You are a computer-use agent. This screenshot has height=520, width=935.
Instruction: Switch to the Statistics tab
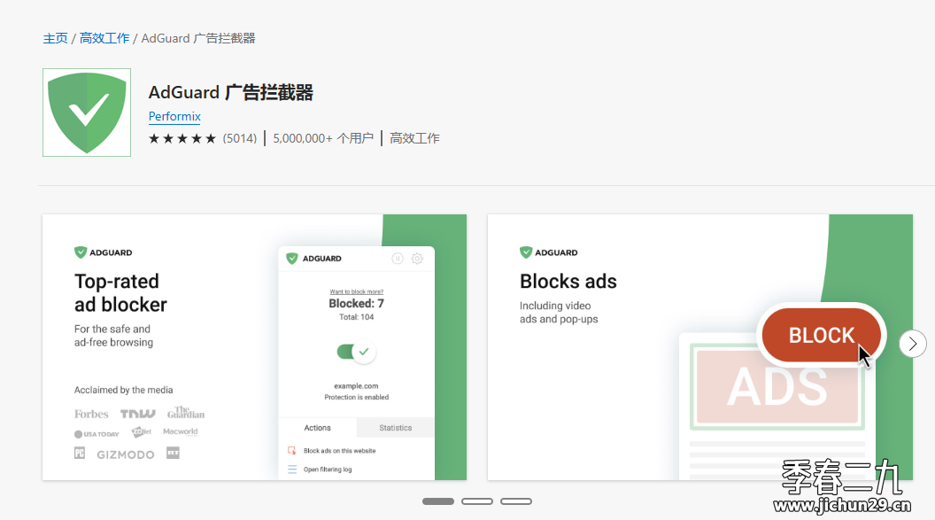[x=396, y=428]
